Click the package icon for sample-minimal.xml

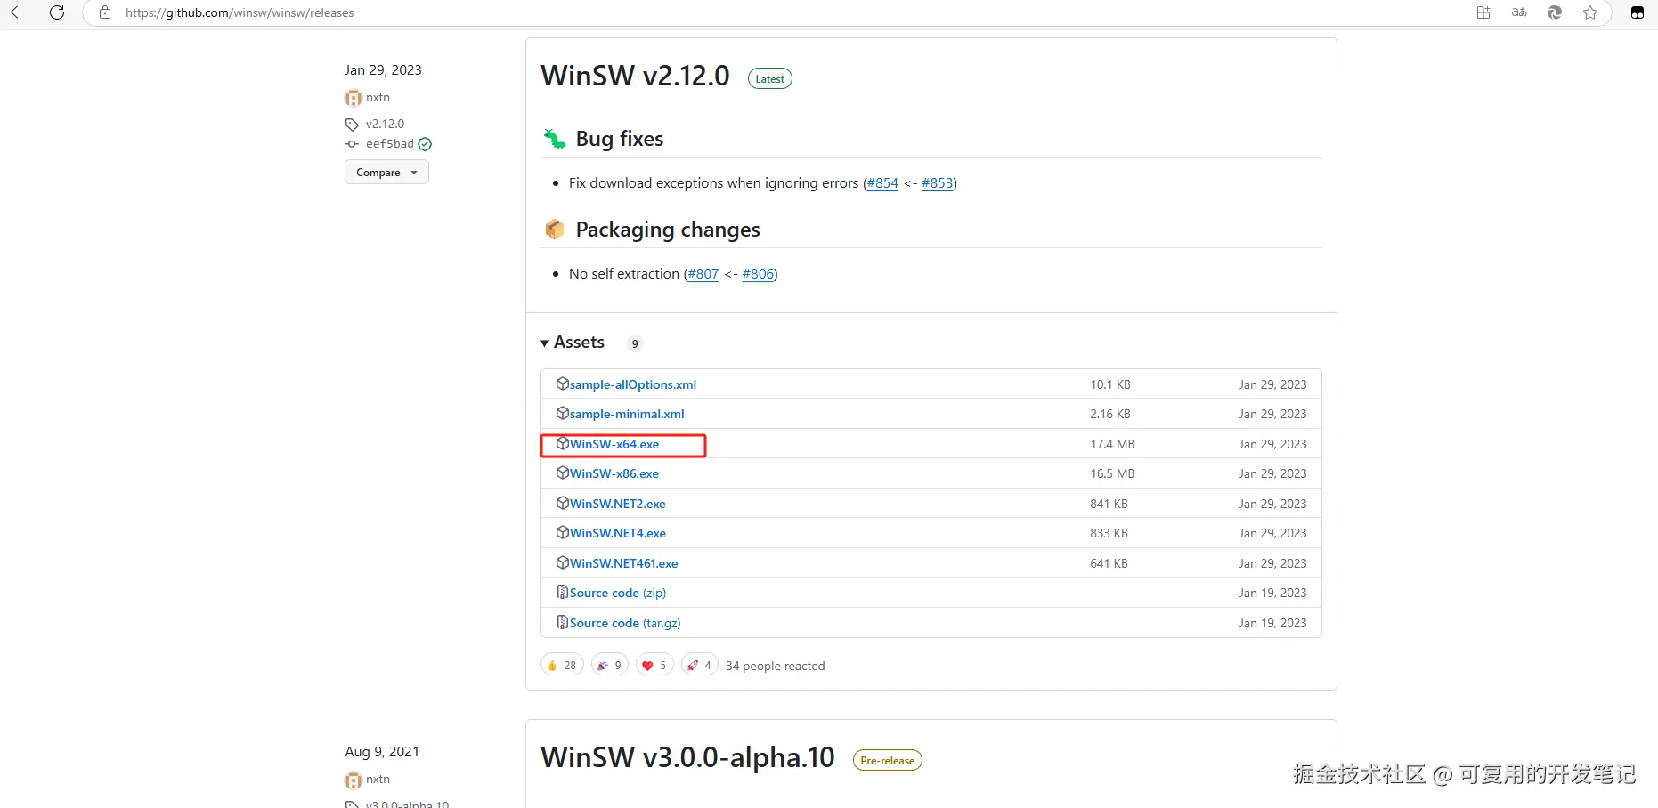tap(563, 413)
